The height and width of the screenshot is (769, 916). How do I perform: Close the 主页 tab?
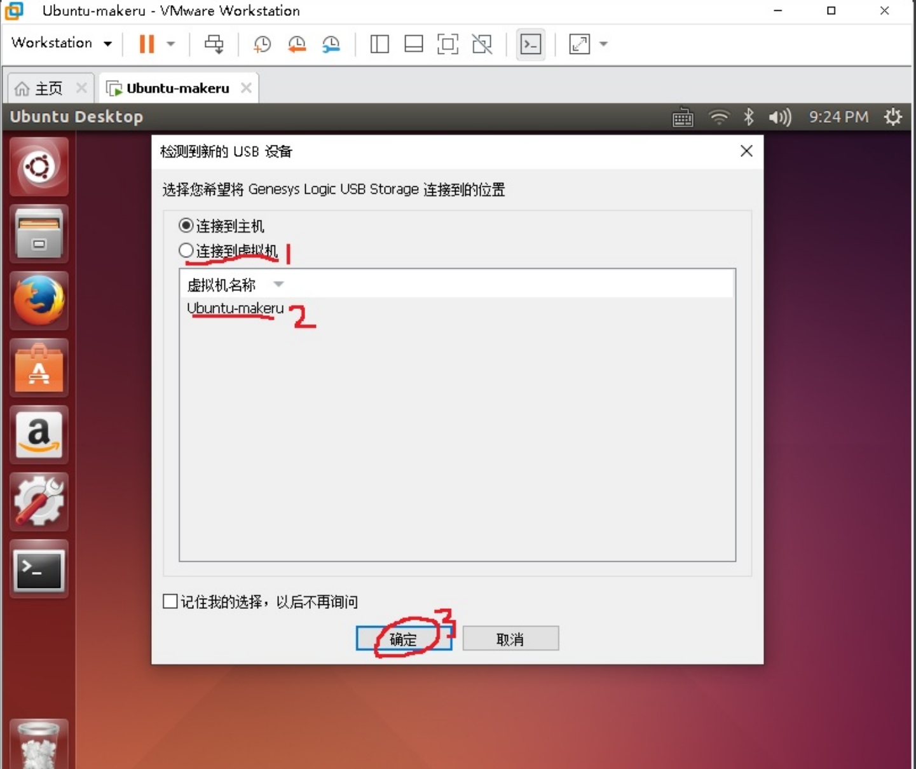click(81, 88)
